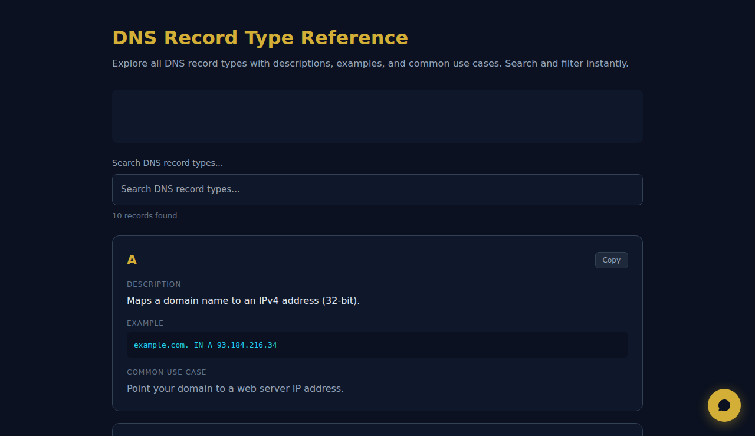The height and width of the screenshot is (436, 755).
Task: Click the label above the search box
Action: click(168, 163)
